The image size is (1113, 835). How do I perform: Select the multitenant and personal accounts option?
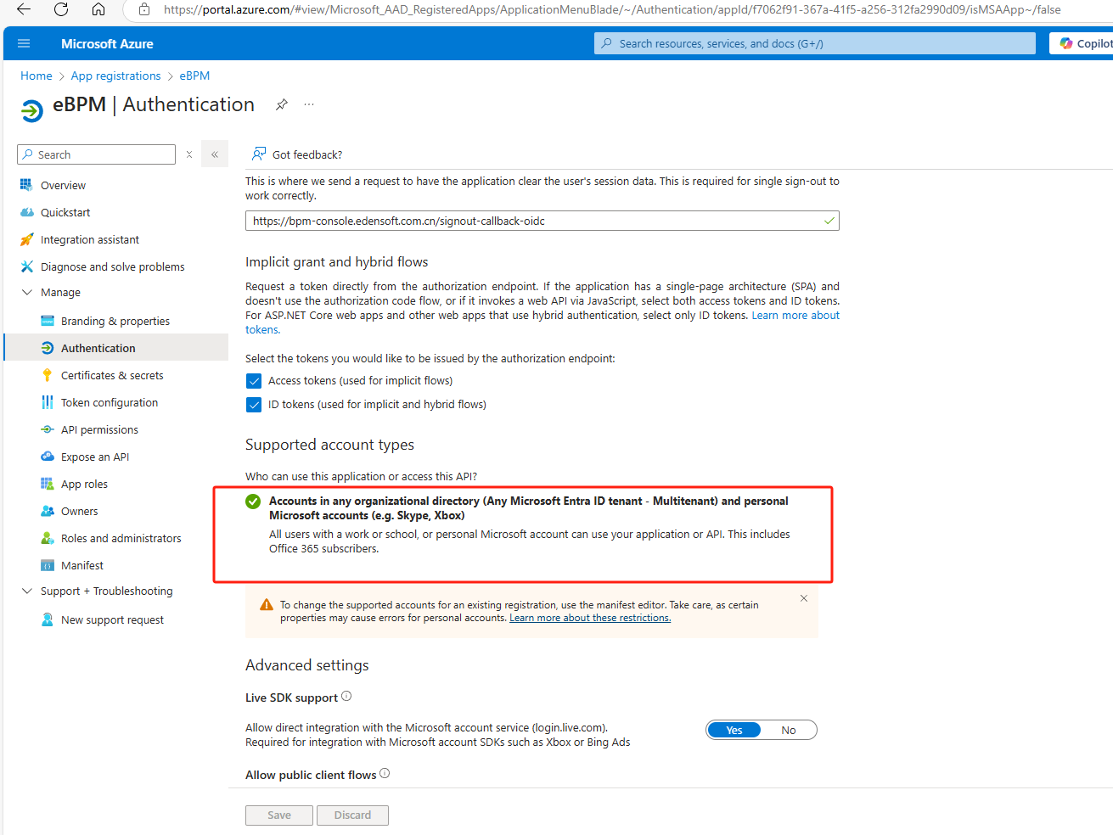click(253, 502)
